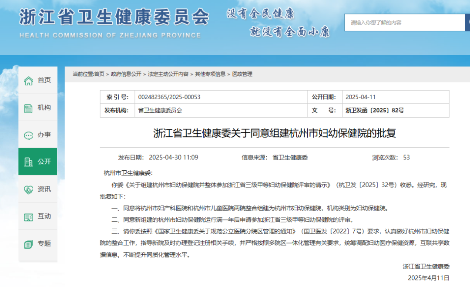Click the 发布机构 label cell
Image resolution: width=470 pixels, height=287 pixels.
point(117,110)
